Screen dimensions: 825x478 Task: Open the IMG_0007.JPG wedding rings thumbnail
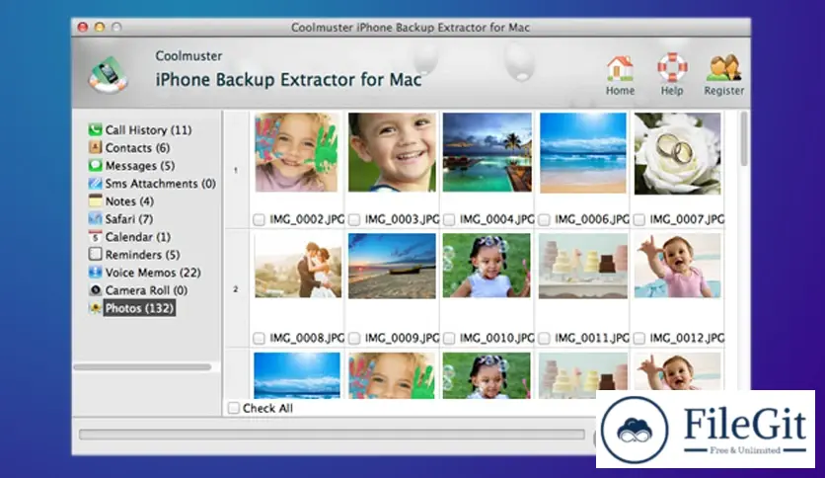(678, 154)
